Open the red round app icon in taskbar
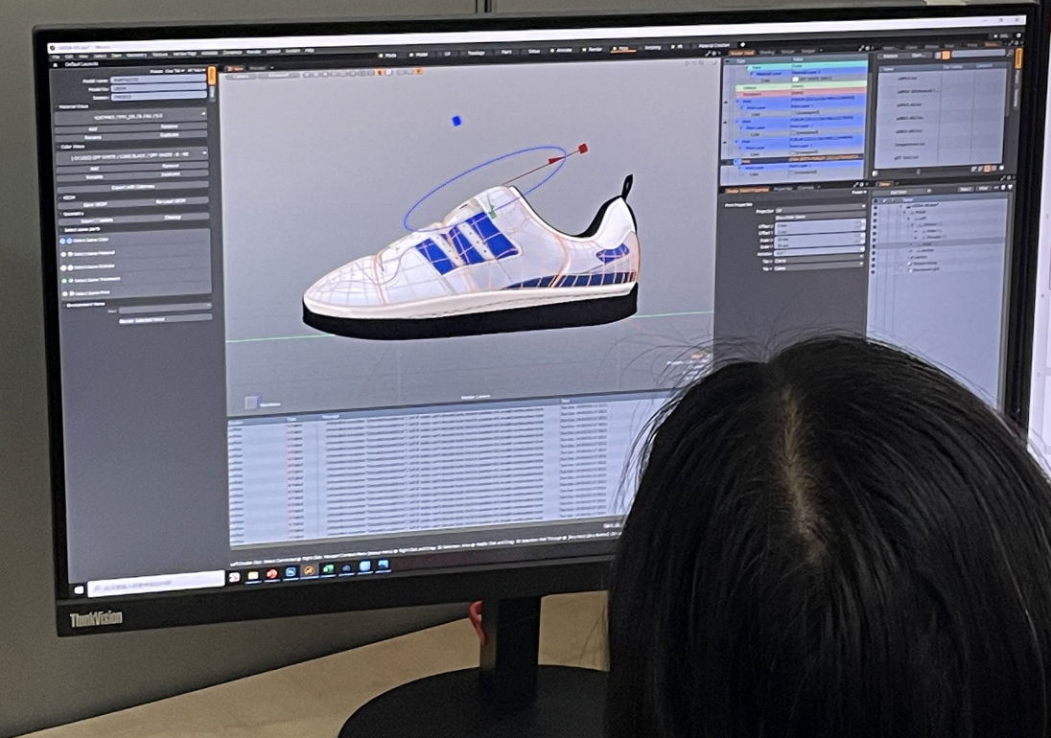This screenshot has width=1051, height=738. coord(271,574)
